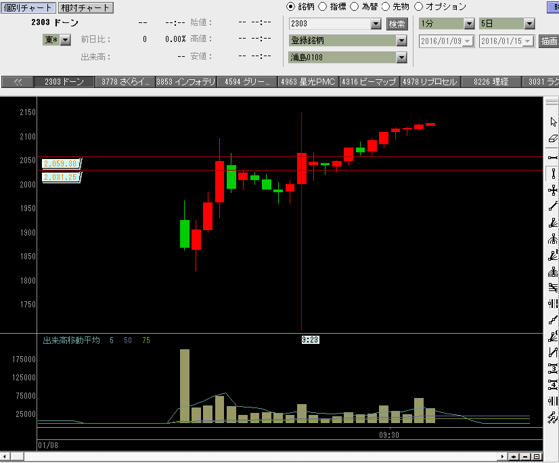The height and width of the screenshot is (463, 559).
Task: Select the first vertical time-zone lines tool
Action: click(x=553, y=303)
